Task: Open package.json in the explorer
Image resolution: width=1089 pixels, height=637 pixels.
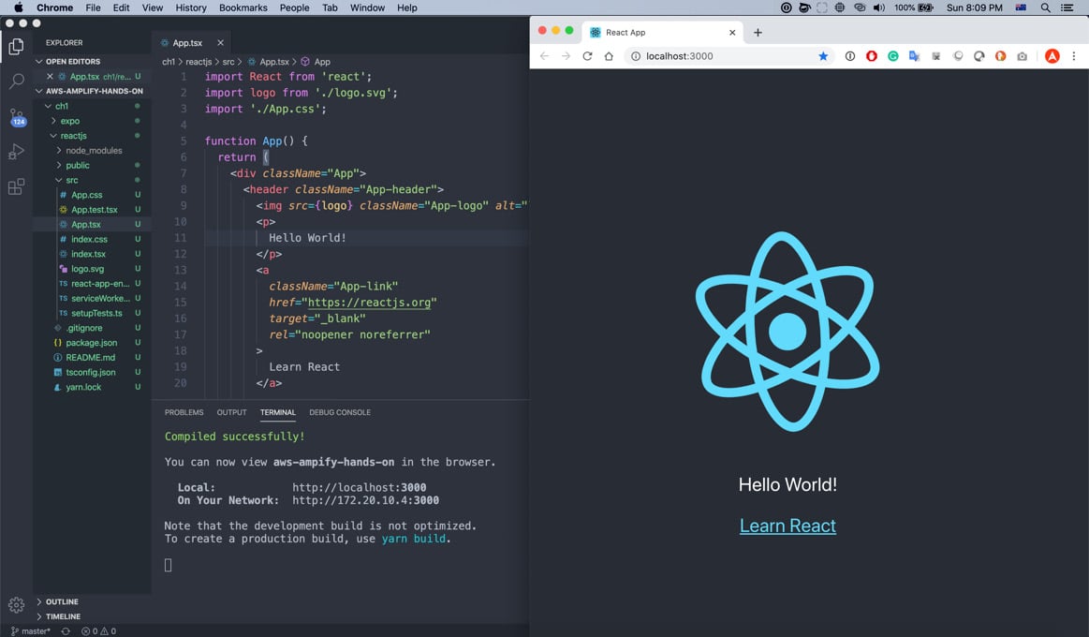Action: point(91,343)
